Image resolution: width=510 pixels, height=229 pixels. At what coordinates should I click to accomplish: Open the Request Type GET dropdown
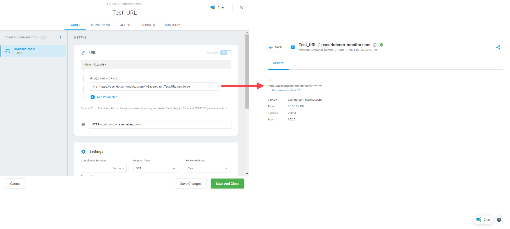156,168
